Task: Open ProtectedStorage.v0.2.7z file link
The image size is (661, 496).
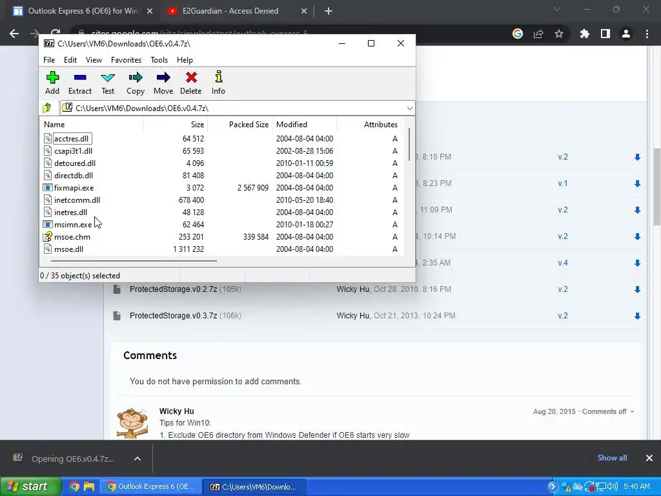Action: click(x=173, y=289)
